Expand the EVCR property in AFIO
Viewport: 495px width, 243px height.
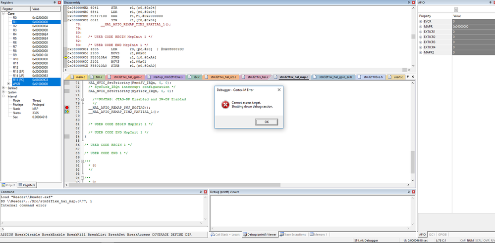click(421, 21)
